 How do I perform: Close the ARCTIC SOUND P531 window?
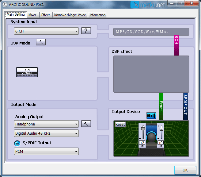tap(192, 3)
